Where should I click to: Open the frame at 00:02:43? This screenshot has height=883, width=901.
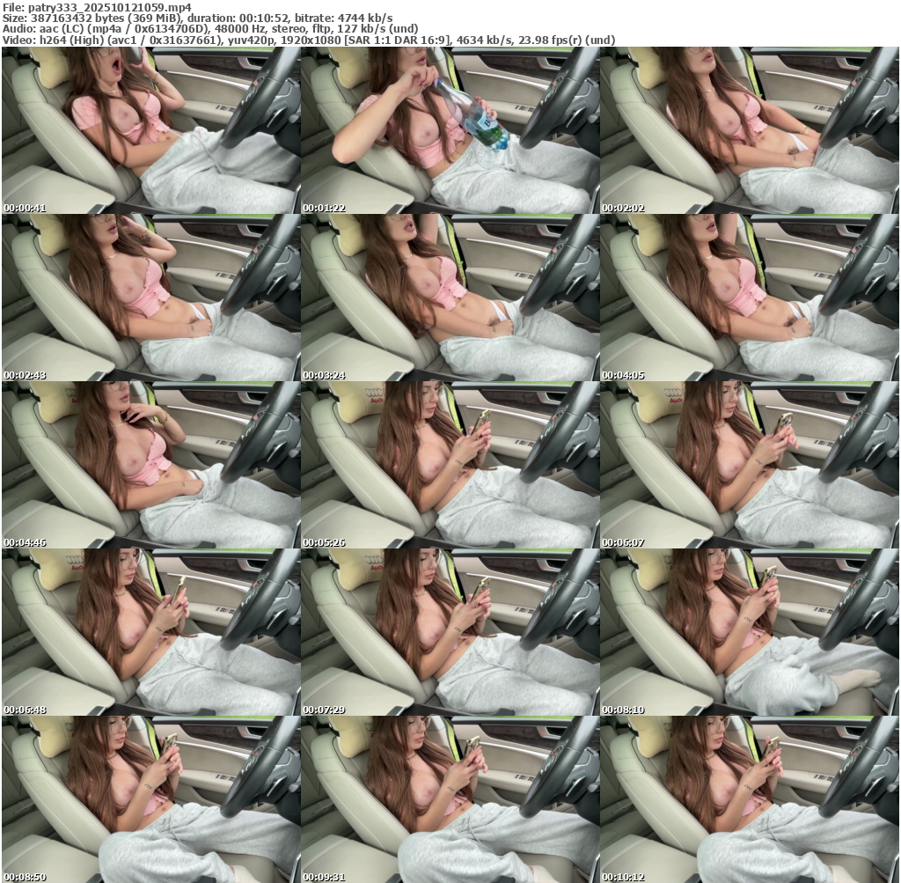coord(150,298)
